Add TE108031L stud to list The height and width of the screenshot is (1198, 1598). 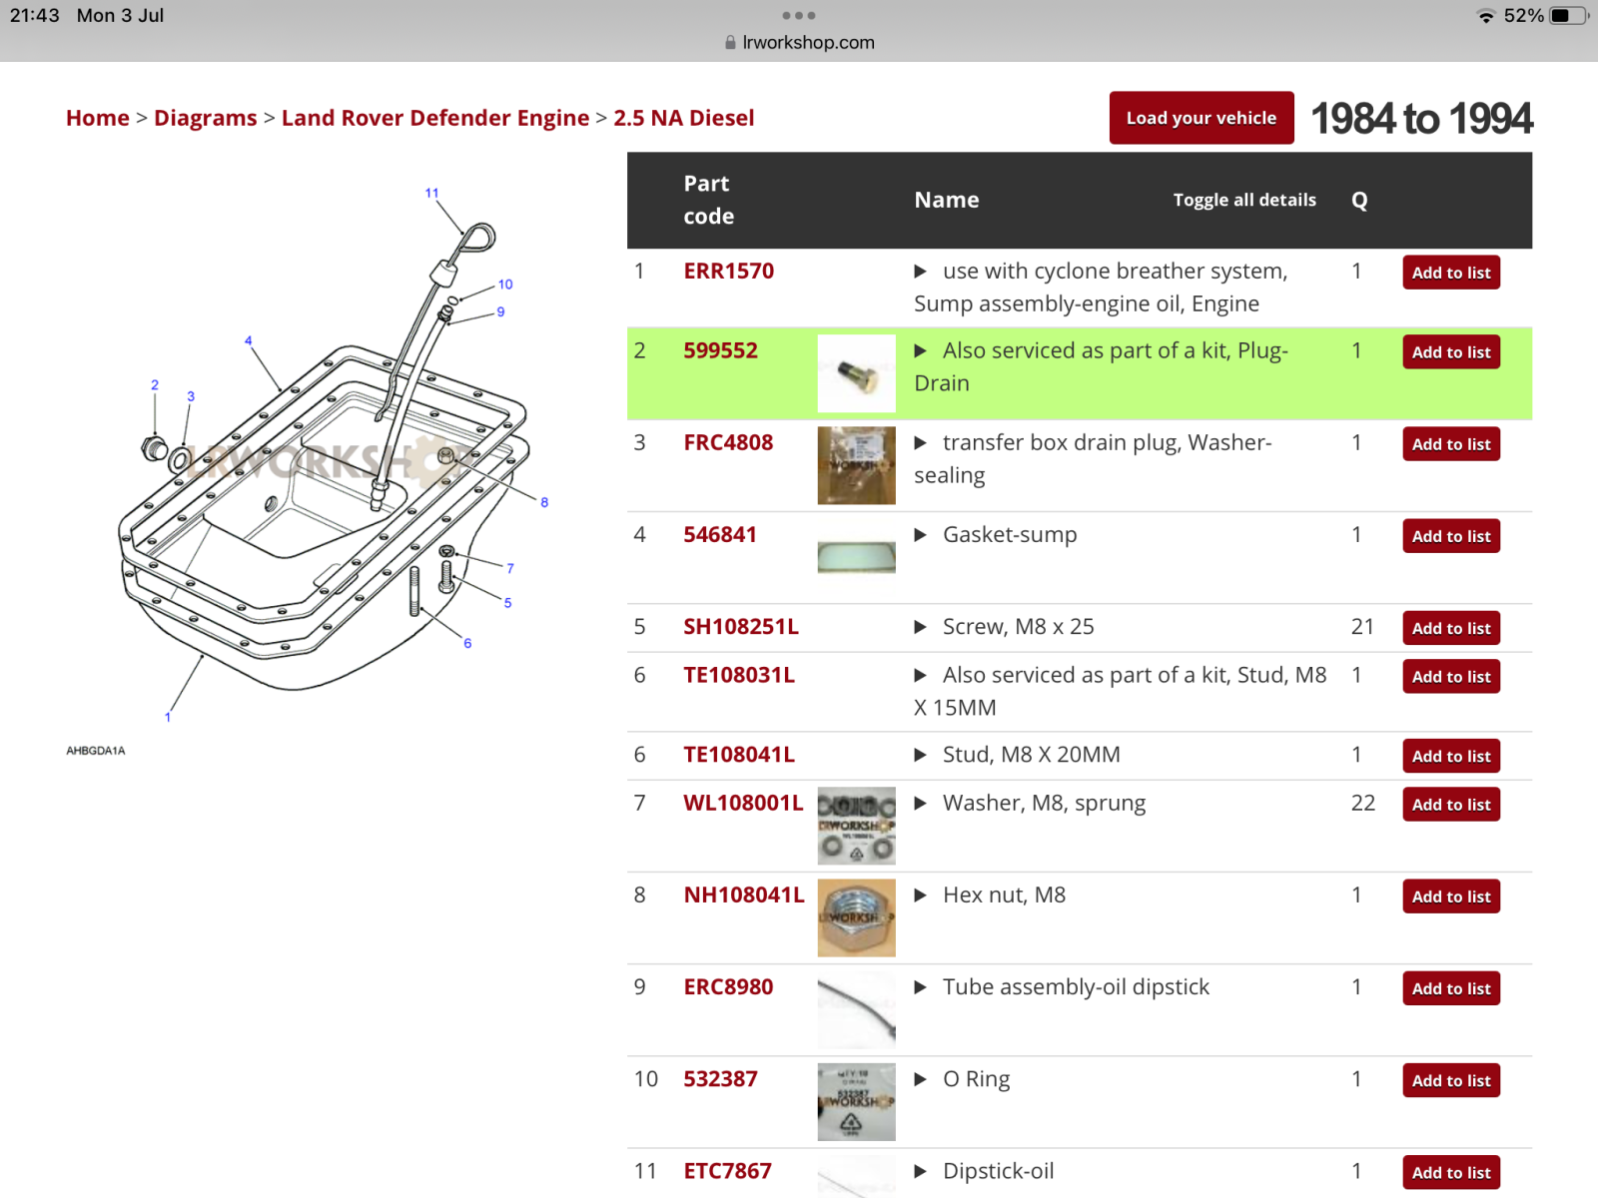(1451, 677)
